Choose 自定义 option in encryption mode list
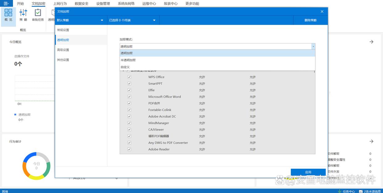The height and width of the screenshot is (193, 383). pos(125,67)
